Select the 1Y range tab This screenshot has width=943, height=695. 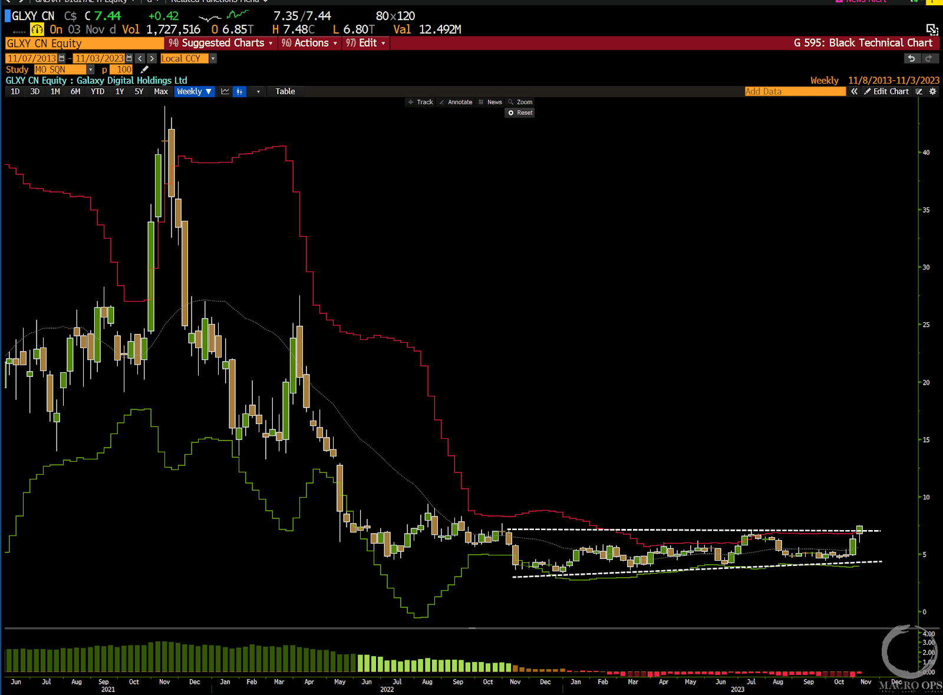point(120,91)
